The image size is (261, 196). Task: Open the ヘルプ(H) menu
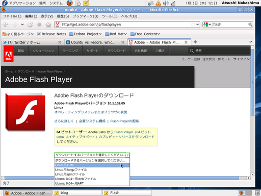pos(129,16)
